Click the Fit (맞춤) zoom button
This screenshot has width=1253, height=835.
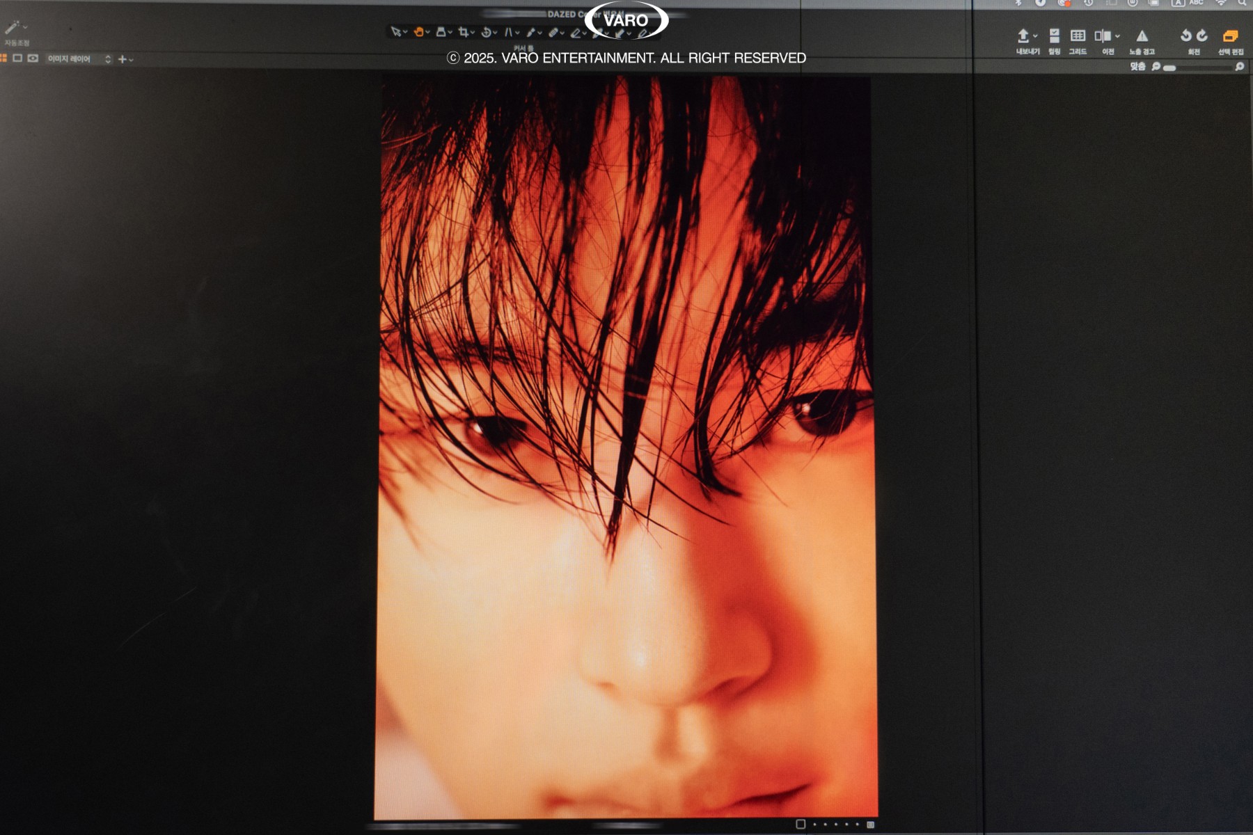(x=1137, y=67)
